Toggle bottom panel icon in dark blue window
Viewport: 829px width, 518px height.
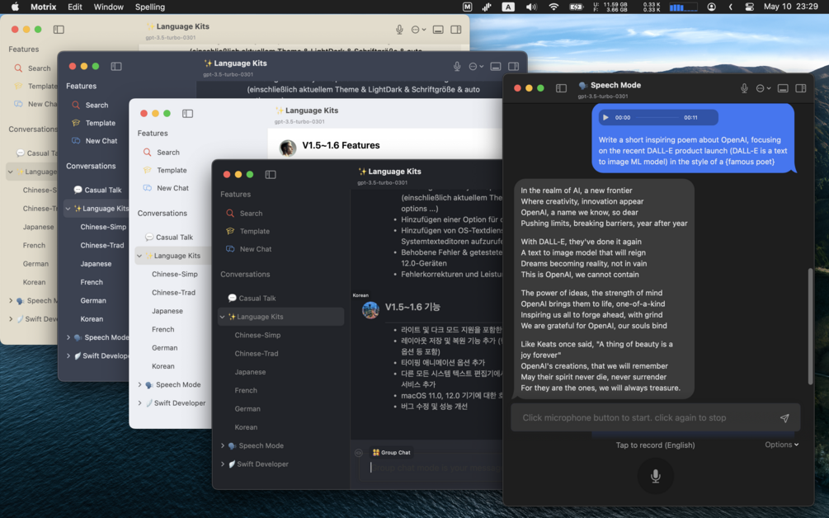click(496, 67)
